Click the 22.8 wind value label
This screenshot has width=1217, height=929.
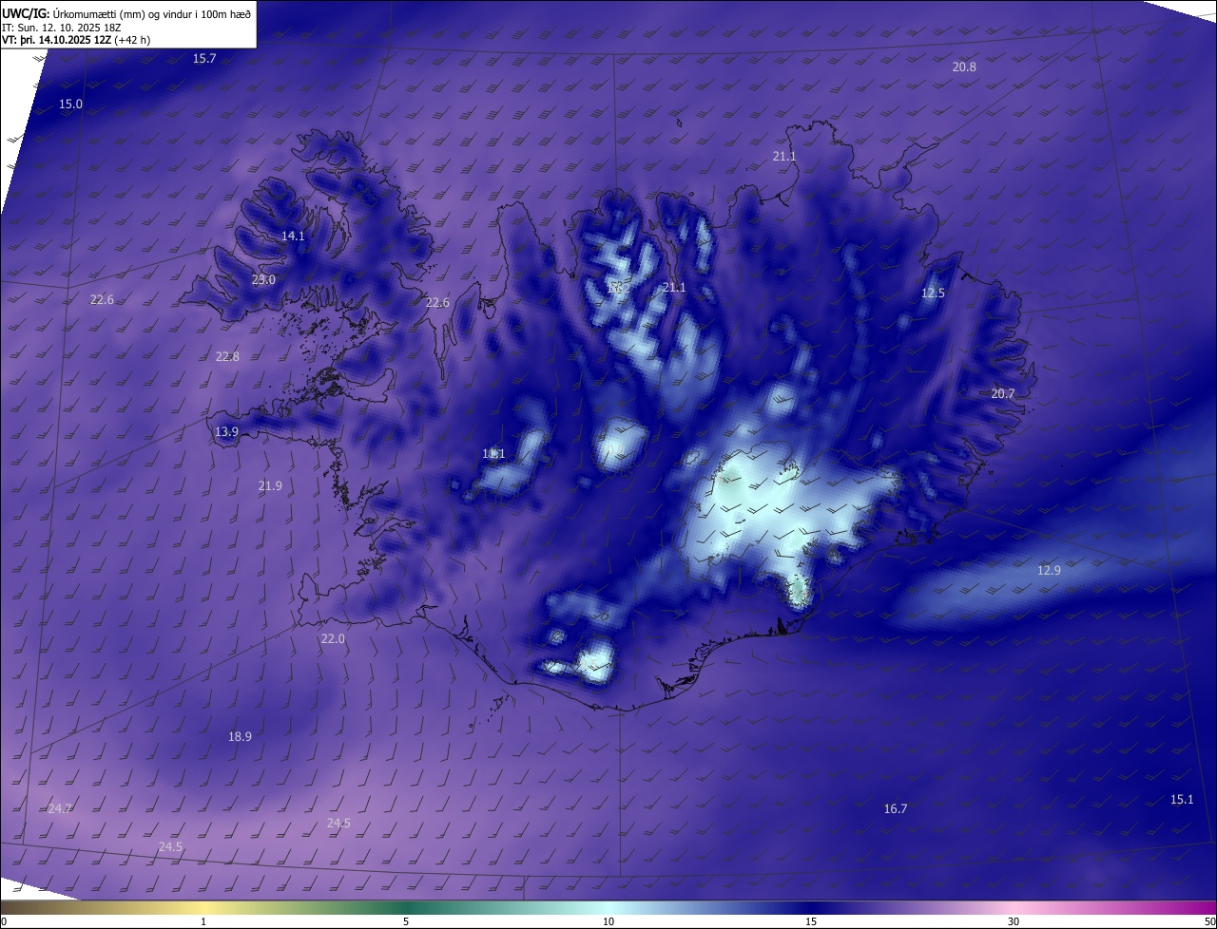click(227, 357)
